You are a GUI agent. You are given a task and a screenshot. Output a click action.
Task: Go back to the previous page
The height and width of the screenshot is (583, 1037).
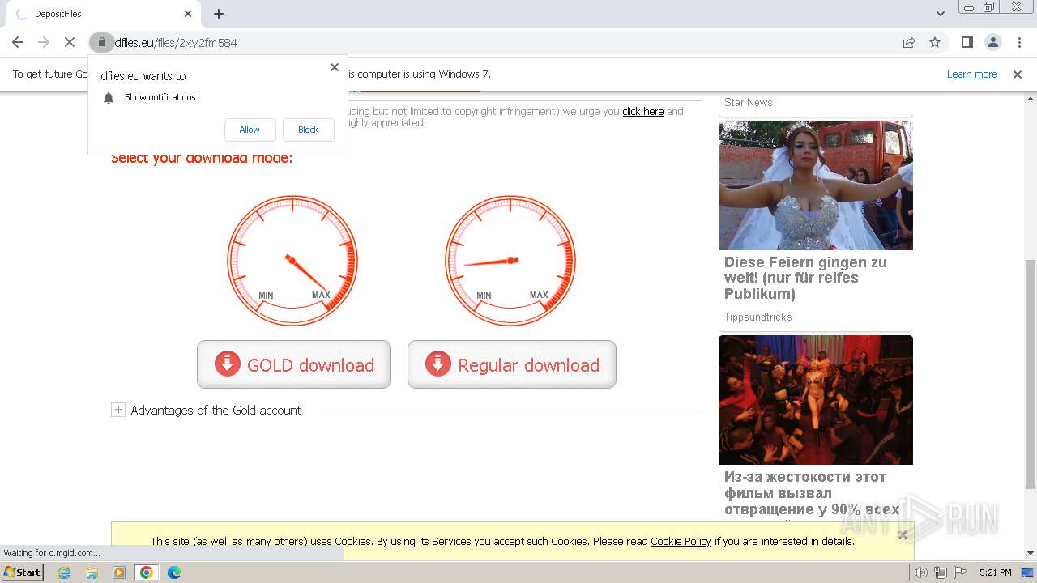pyautogui.click(x=18, y=42)
